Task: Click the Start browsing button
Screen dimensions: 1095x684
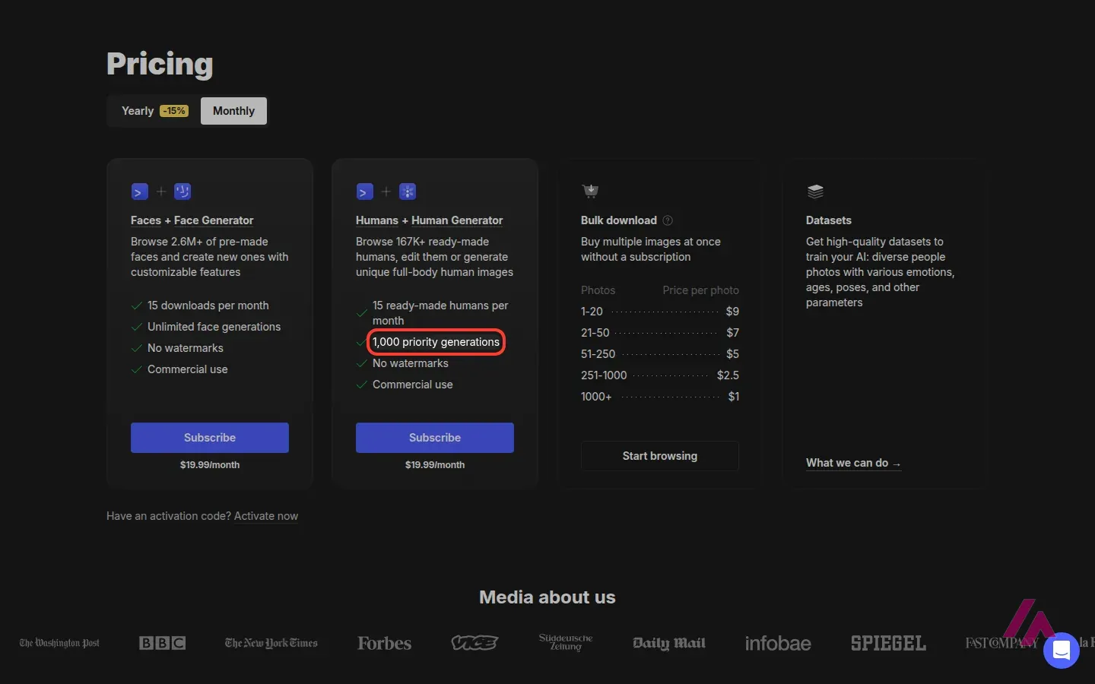Action: point(660,456)
